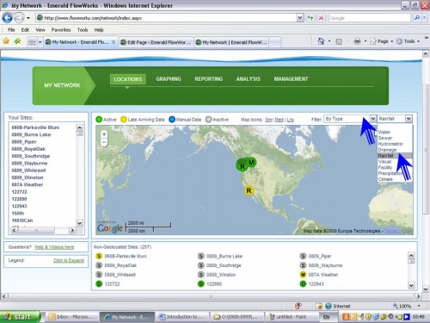430x323 pixels.
Task: Click green D icon beside 122722
Action: (99, 284)
